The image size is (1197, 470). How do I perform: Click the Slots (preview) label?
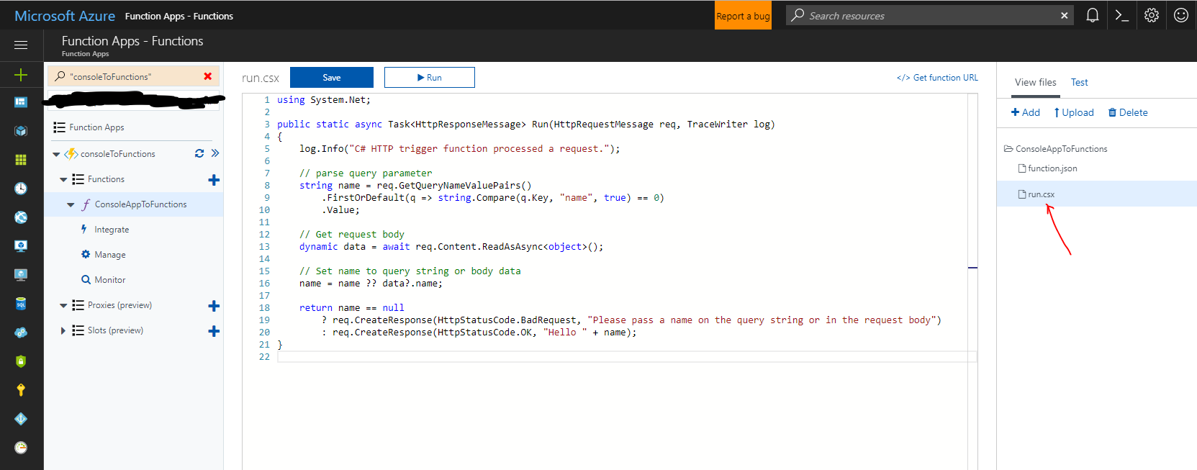click(115, 330)
